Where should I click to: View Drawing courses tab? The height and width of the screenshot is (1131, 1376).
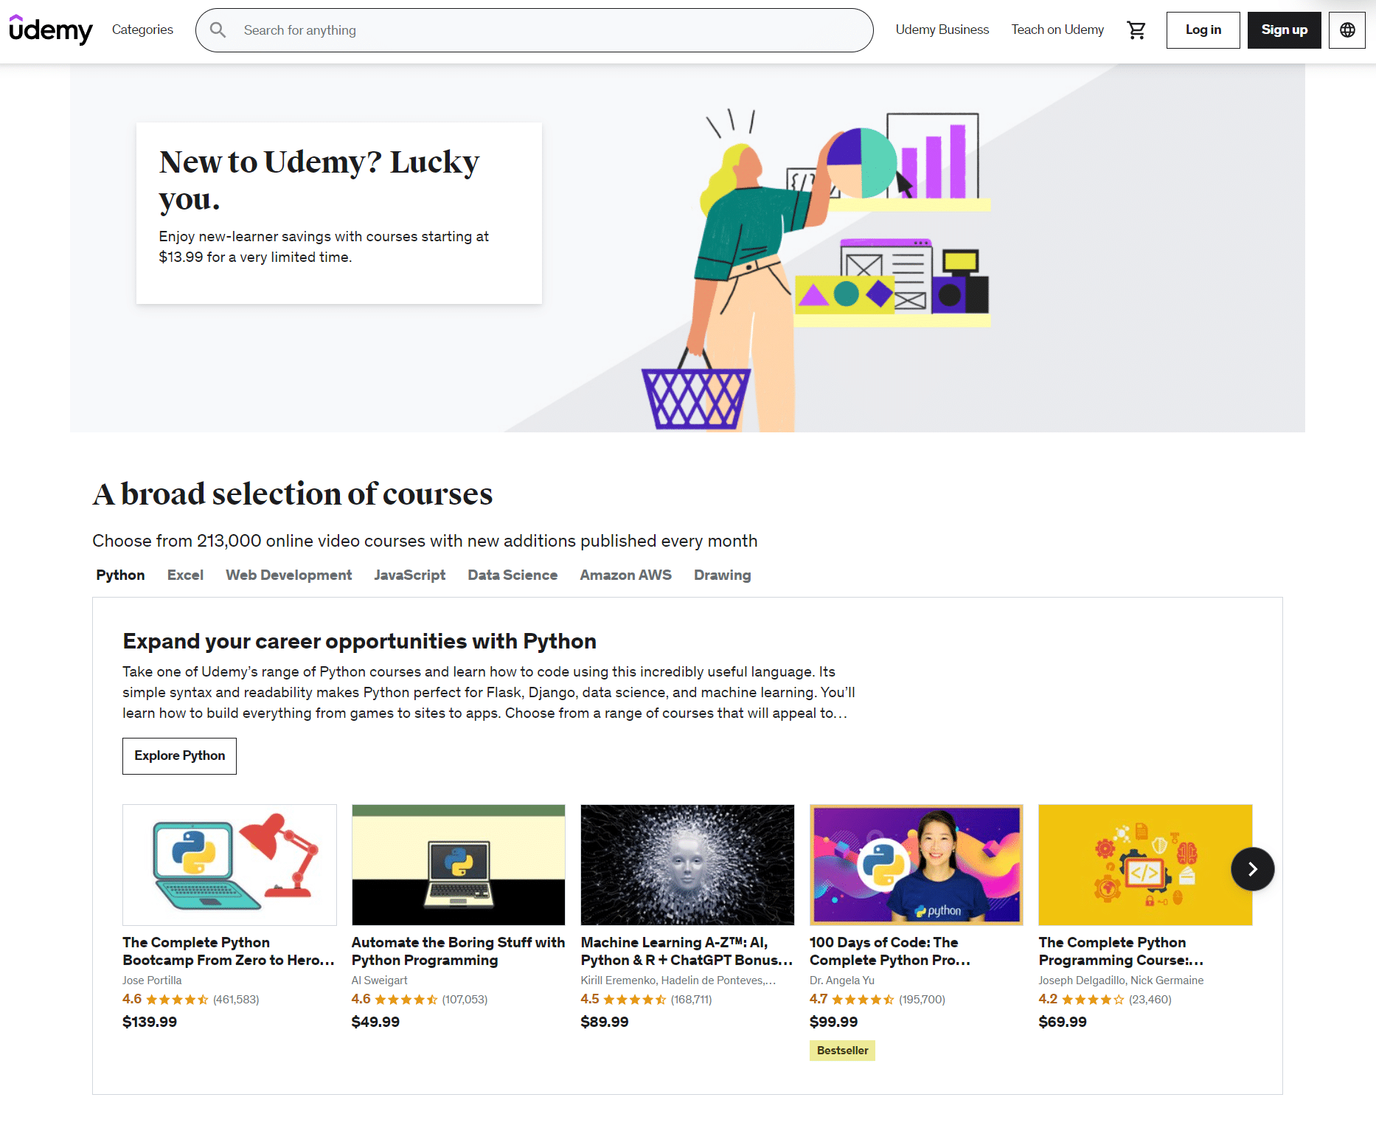(722, 575)
